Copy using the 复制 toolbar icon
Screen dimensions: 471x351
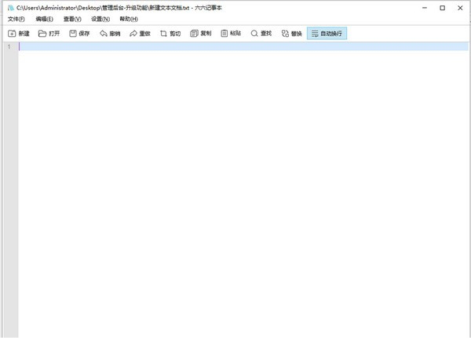click(201, 34)
